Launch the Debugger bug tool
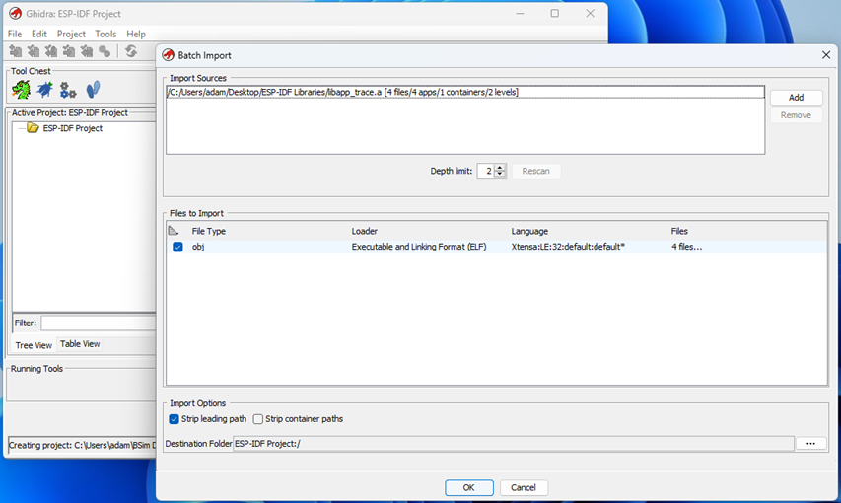The image size is (841, 503). 44,90
